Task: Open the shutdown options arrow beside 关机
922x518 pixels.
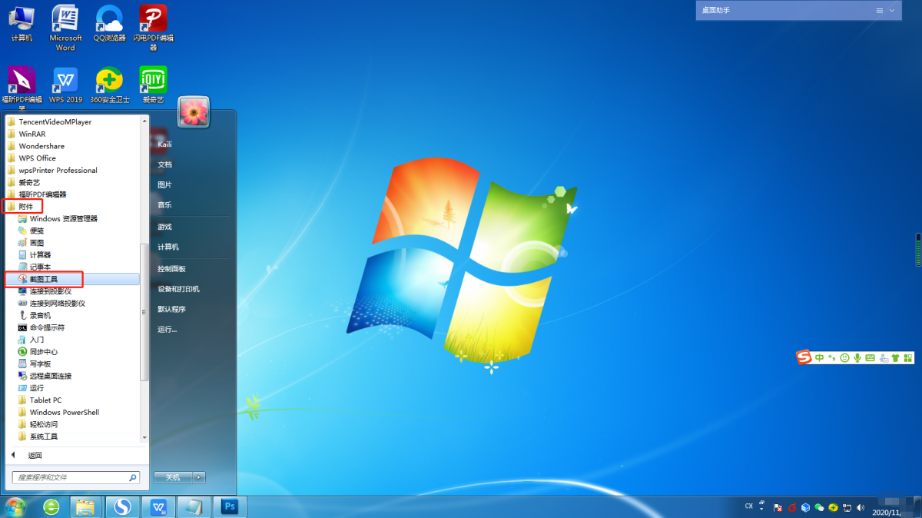Action: tap(199, 477)
